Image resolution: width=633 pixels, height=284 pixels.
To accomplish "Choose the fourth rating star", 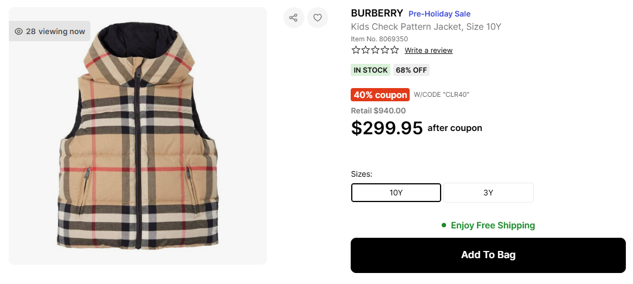I will [385, 50].
